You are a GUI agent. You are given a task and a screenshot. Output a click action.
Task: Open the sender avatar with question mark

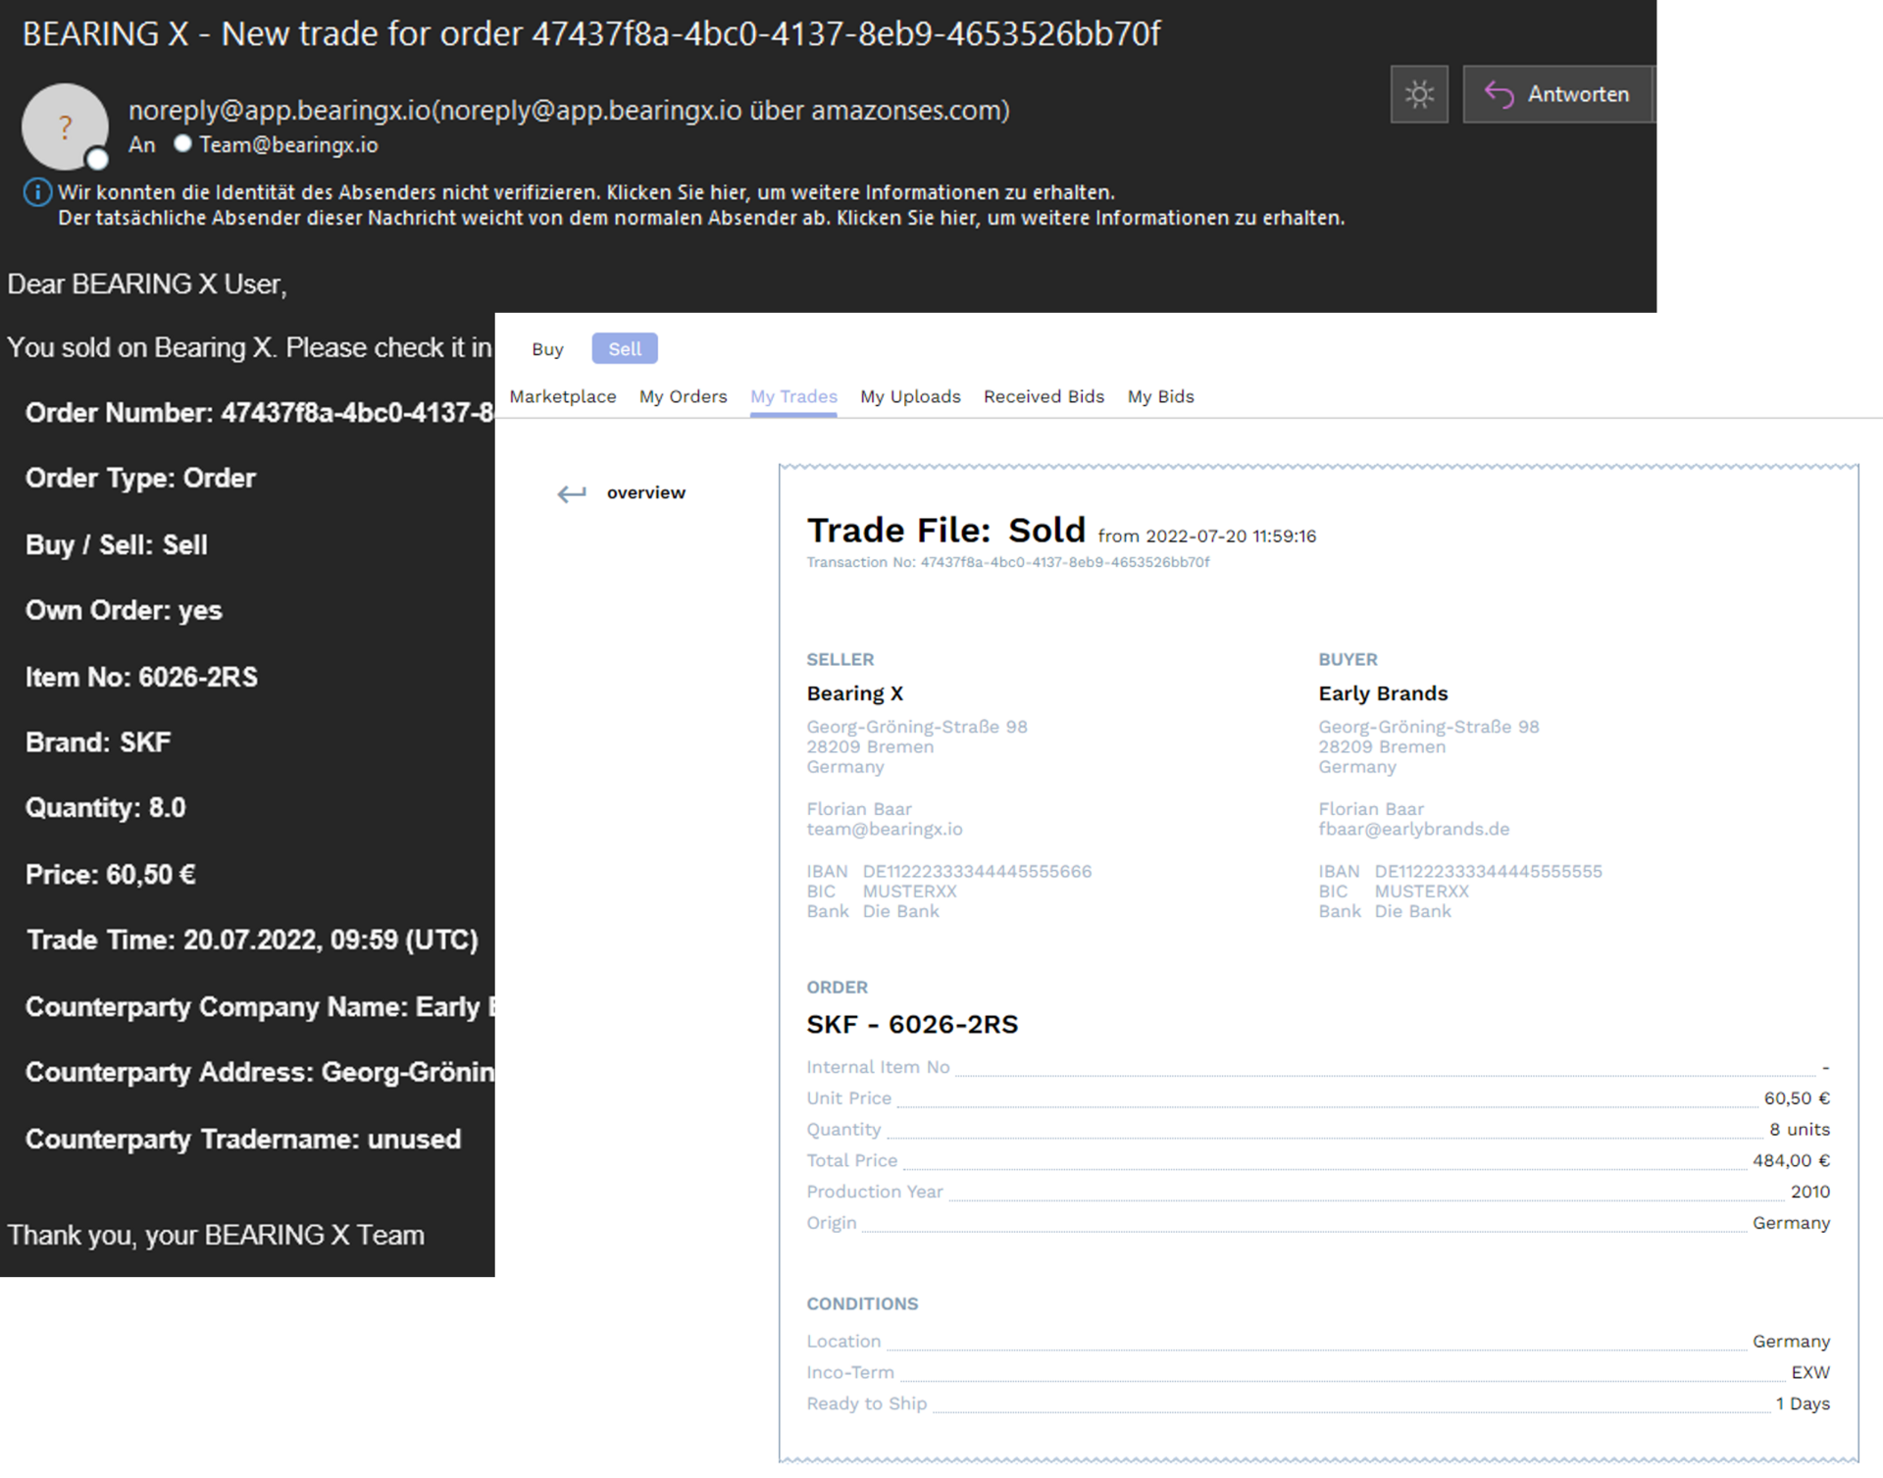[65, 127]
